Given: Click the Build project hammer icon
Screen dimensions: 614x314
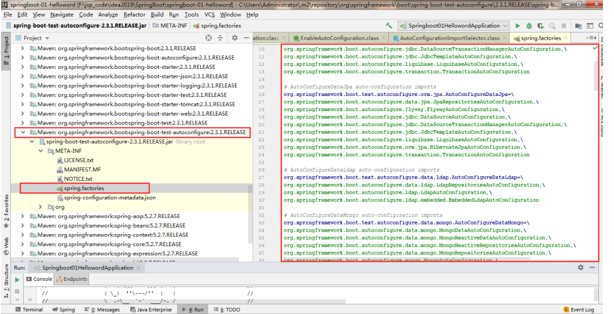Looking at the screenshot, I should [x=389, y=26].
